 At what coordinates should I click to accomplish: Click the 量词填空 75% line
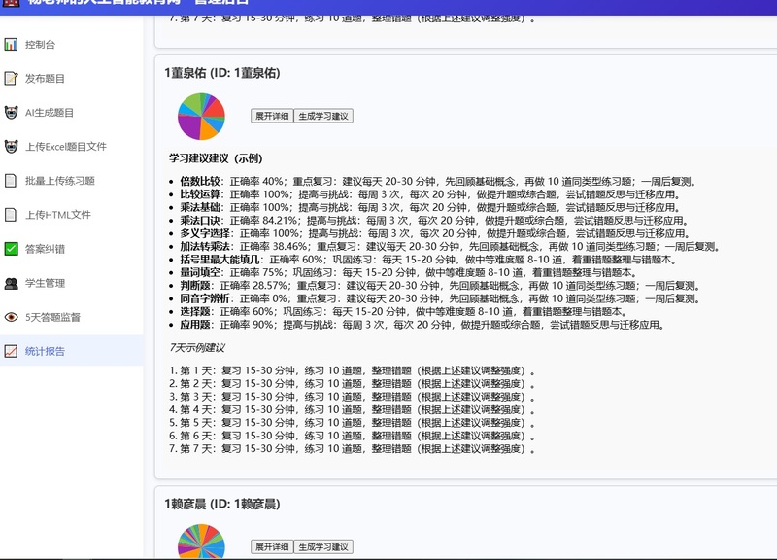coord(409,272)
